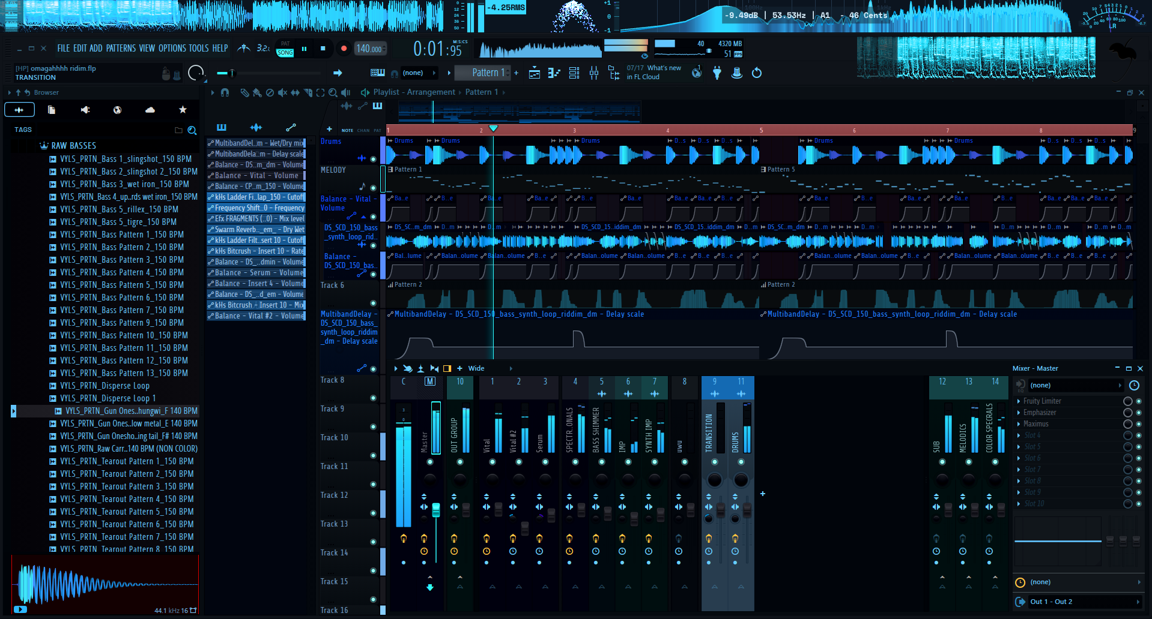Toggle the Playlist snap magnet icon

(225, 92)
